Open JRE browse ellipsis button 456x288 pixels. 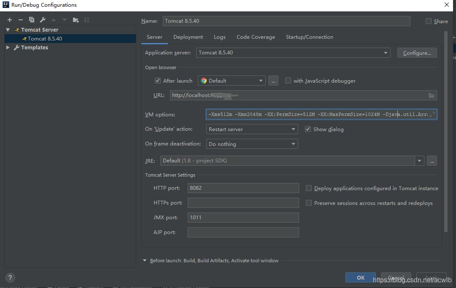[432, 161]
